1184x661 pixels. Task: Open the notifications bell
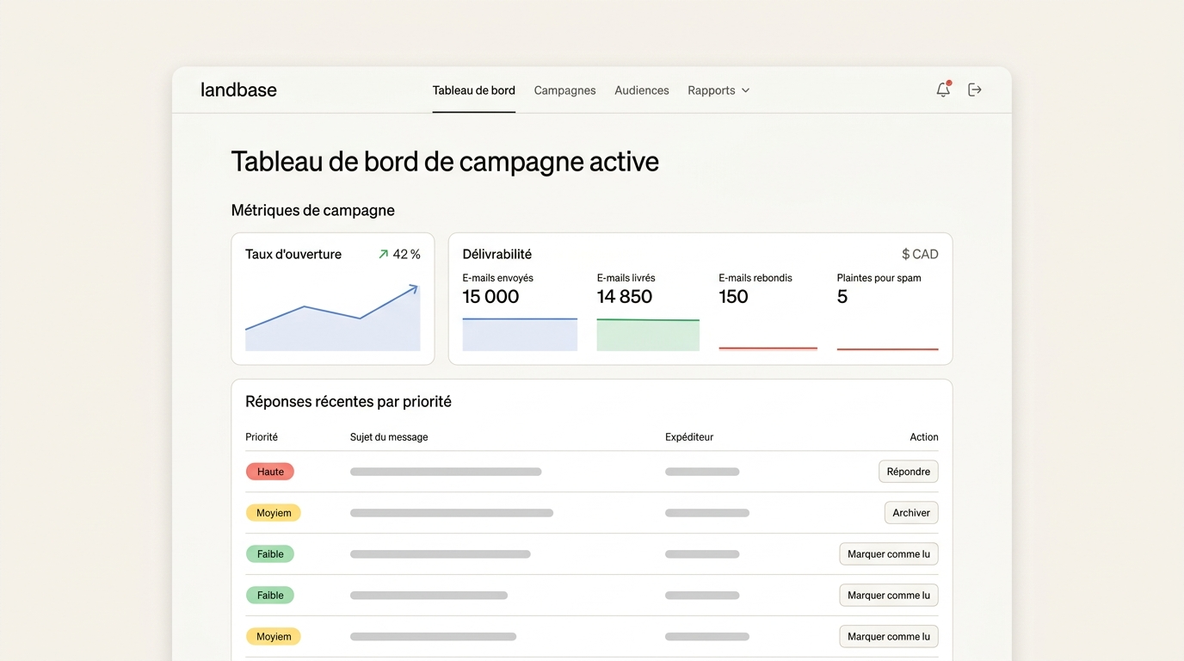click(943, 90)
